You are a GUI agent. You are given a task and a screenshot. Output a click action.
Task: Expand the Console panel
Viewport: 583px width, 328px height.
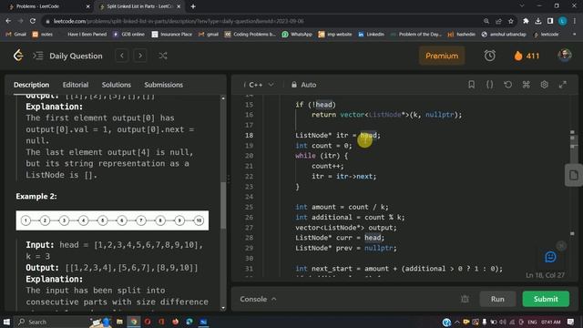click(x=258, y=299)
